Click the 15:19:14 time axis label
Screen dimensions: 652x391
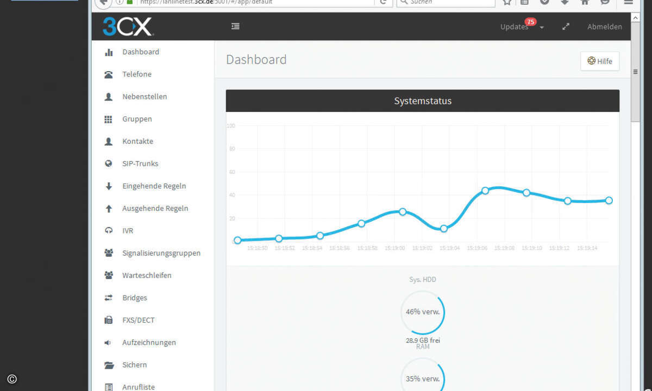coord(588,248)
